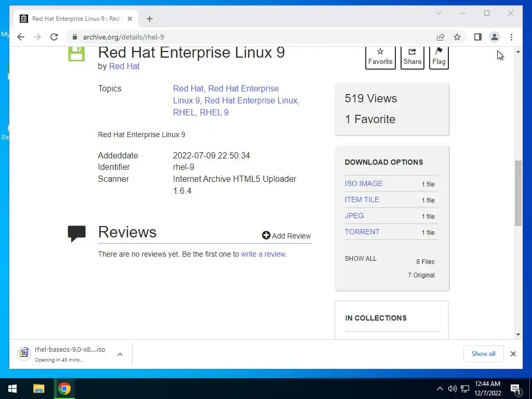
Task: Click the Favorite star button
Action: click(x=380, y=57)
